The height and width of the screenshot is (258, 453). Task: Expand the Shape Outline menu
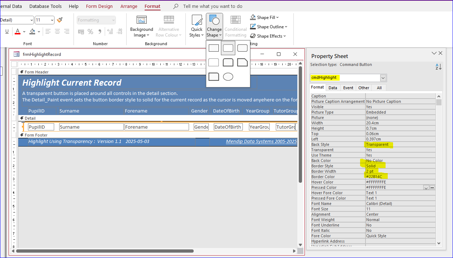[x=269, y=27]
